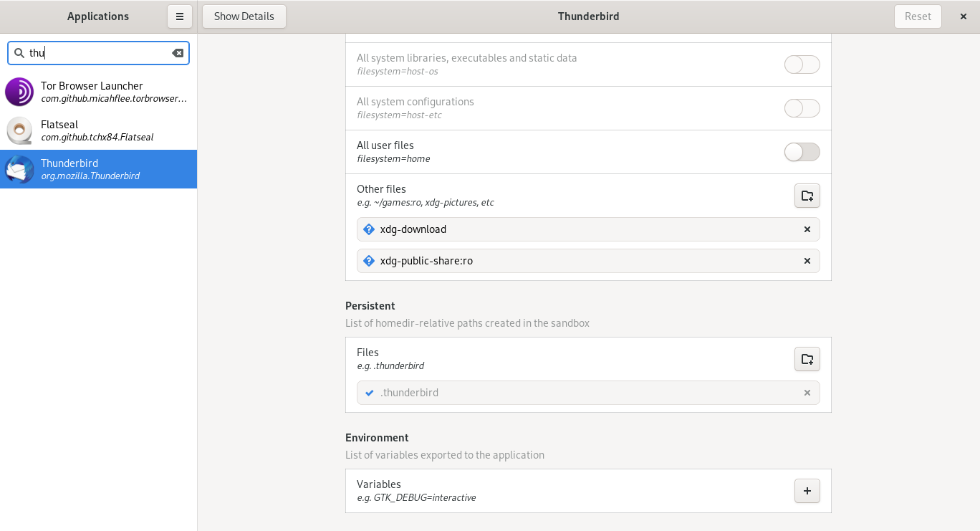The height and width of the screenshot is (531, 980).
Task: Click the search magnifier icon
Action: [19, 53]
